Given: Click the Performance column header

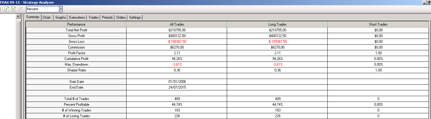Looking at the screenshot, I should point(76,24).
